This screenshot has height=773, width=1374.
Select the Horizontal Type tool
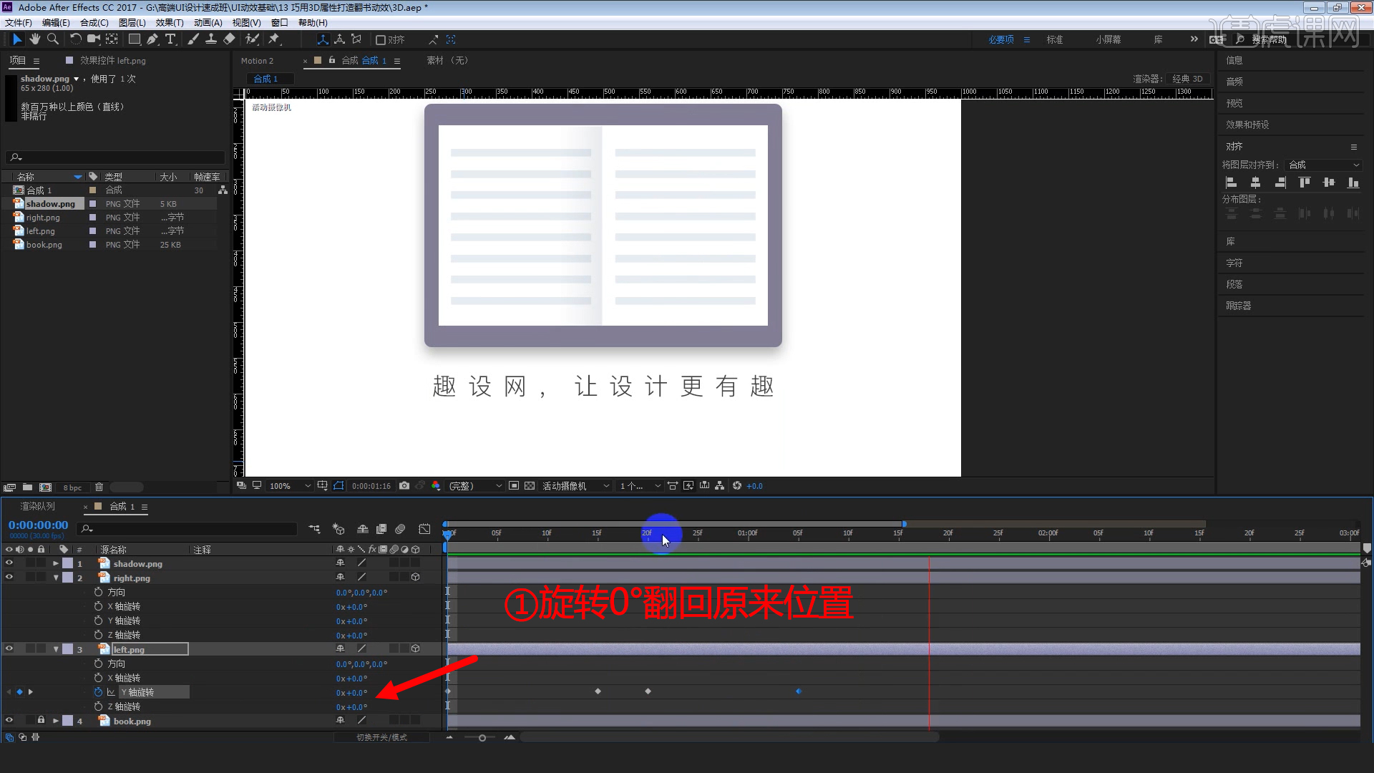pyautogui.click(x=170, y=39)
